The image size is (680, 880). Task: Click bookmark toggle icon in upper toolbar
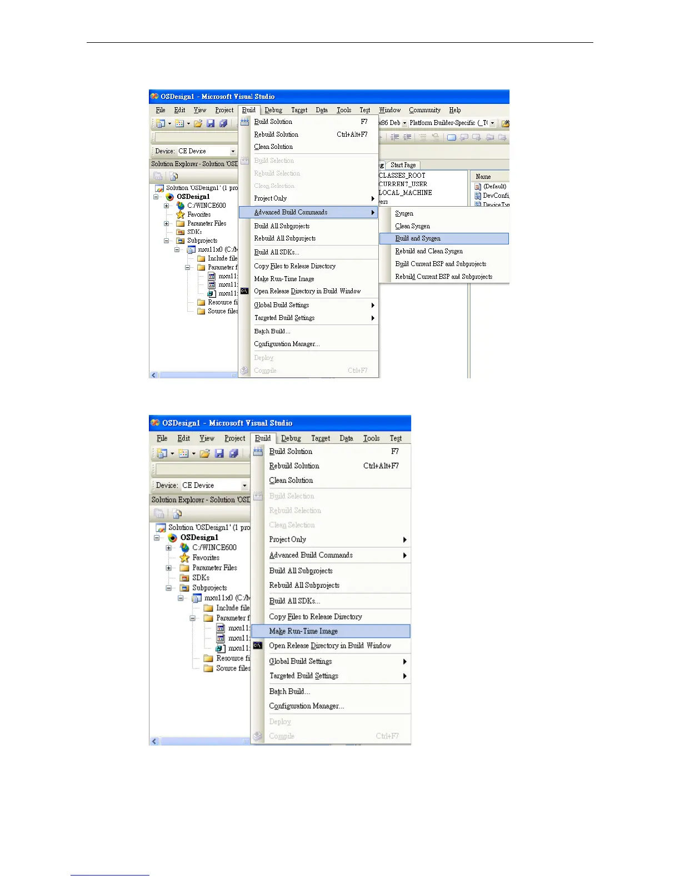tap(451, 137)
